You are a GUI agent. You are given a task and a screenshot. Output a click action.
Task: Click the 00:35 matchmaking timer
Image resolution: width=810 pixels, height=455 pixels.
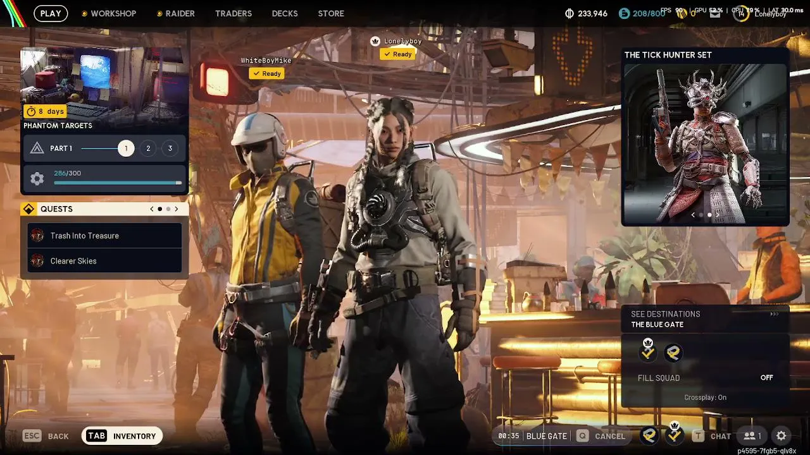click(x=509, y=436)
